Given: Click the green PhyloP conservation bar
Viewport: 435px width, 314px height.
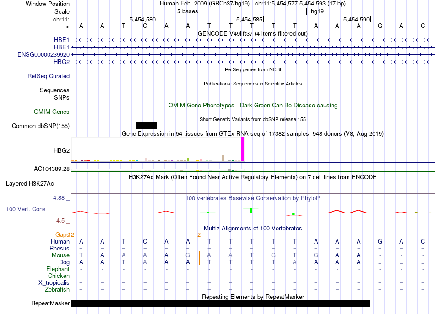Looking at the screenshot, I should pos(251,210).
